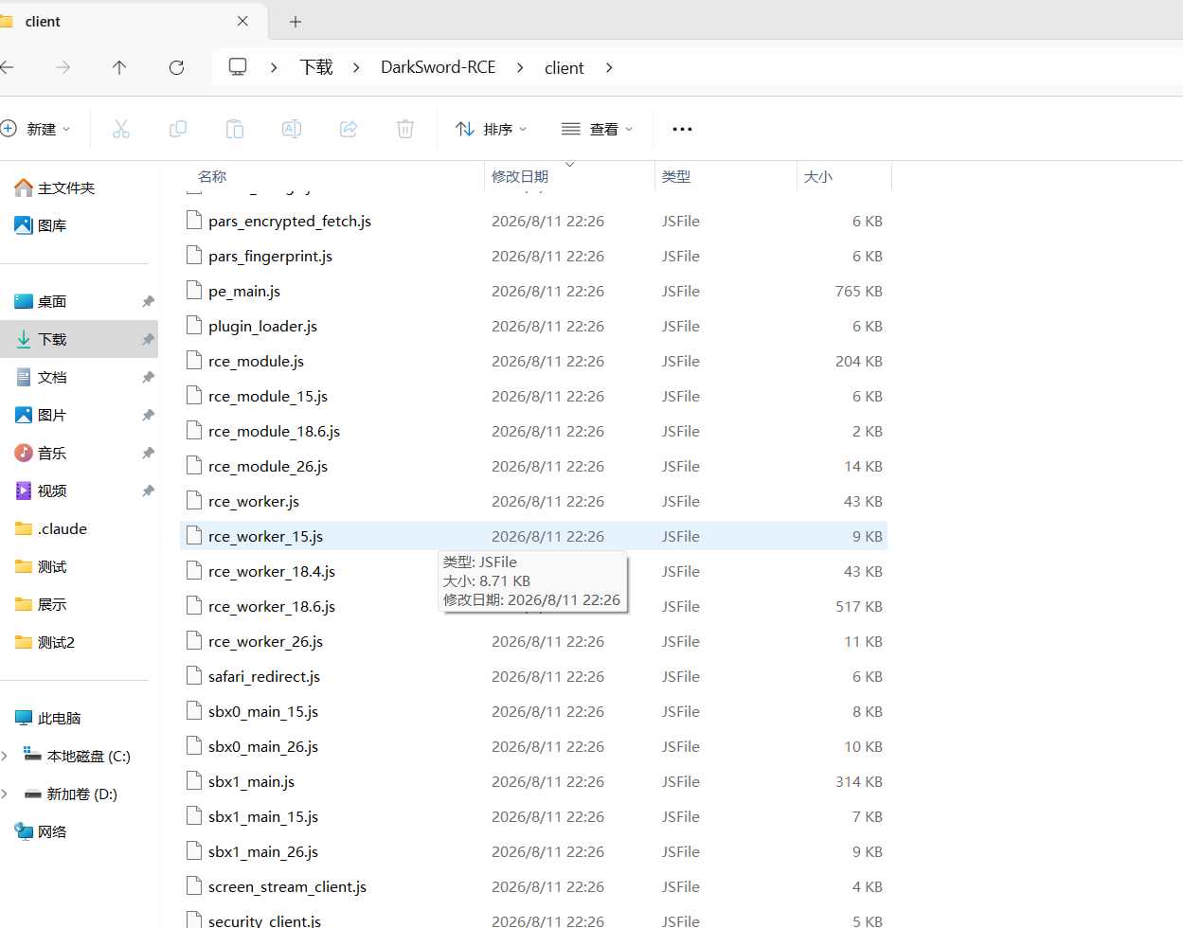The image size is (1183, 928).
Task: Go up one folder level
Action: point(119,67)
